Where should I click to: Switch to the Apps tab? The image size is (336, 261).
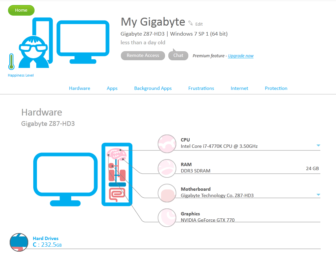[x=112, y=88]
